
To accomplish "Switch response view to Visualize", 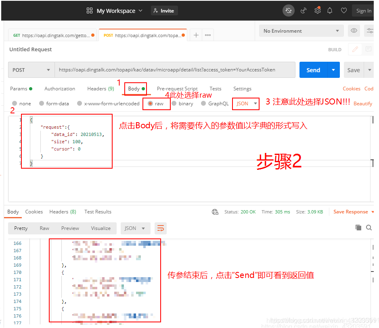I will pos(101,228).
